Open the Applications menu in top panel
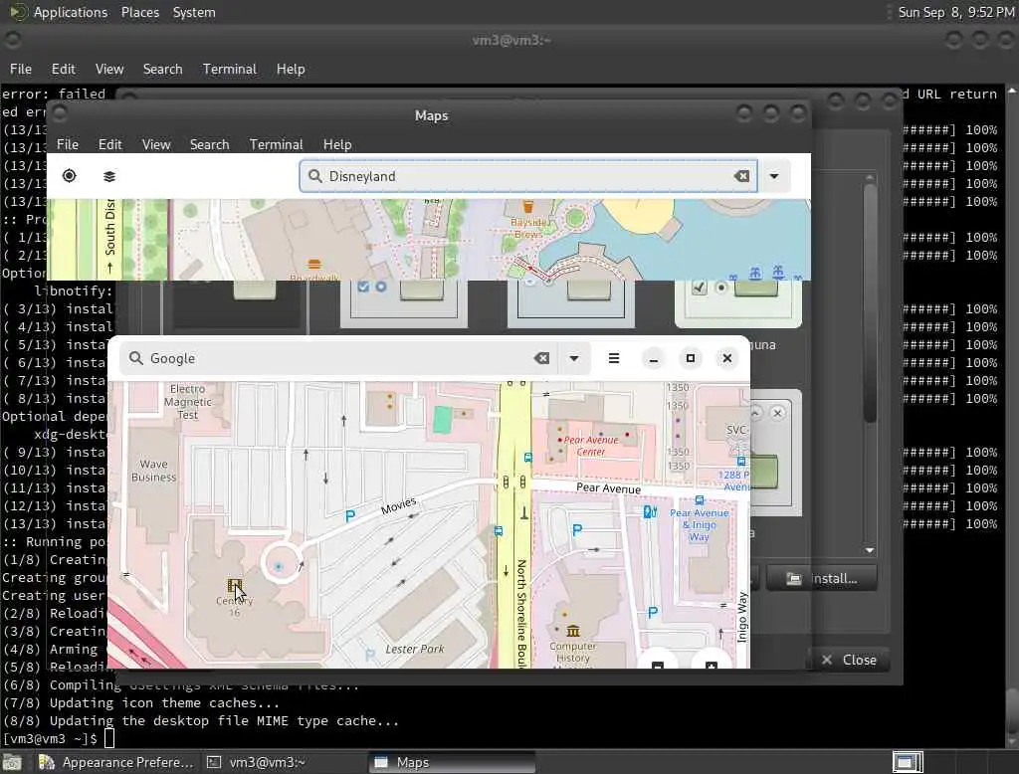1019x774 pixels. pos(71,12)
